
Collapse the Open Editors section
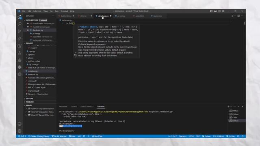(x=32, y=20)
